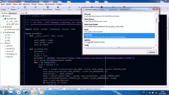
Task: Choose the Dark color scheme
Action: 119,31
